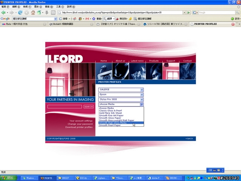Switch to the Sony α700 tab
241x181 pixels.
coord(165,24)
